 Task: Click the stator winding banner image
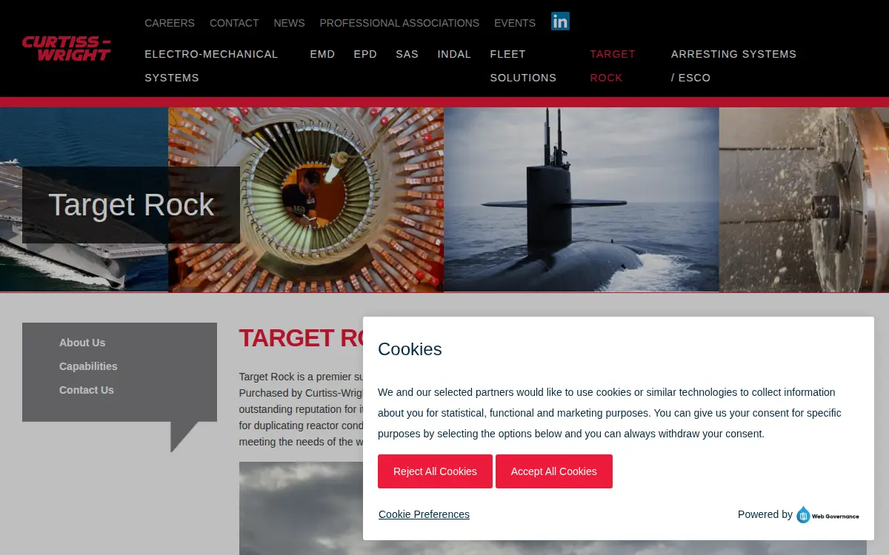[306, 200]
